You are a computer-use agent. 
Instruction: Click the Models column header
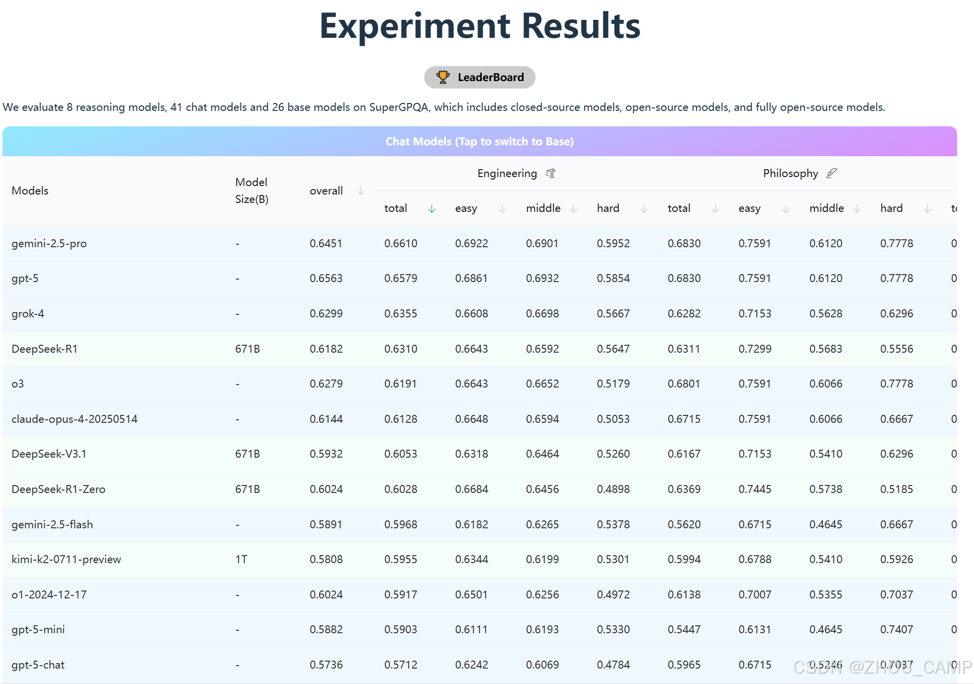click(x=30, y=191)
